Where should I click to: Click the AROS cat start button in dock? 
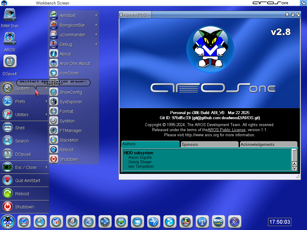click(8, 222)
